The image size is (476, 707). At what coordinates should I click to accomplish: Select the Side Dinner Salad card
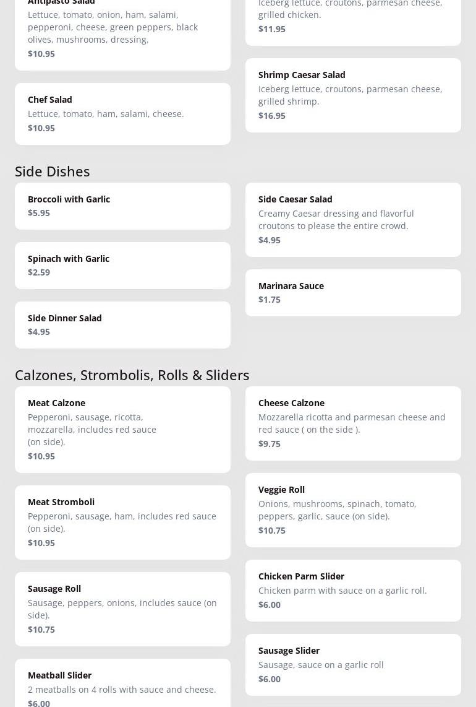pyautogui.click(x=122, y=324)
